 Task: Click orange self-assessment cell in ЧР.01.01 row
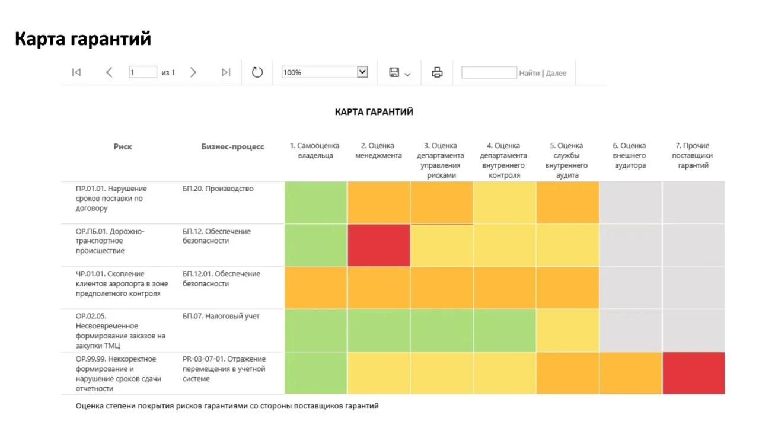[x=315, y=288]
